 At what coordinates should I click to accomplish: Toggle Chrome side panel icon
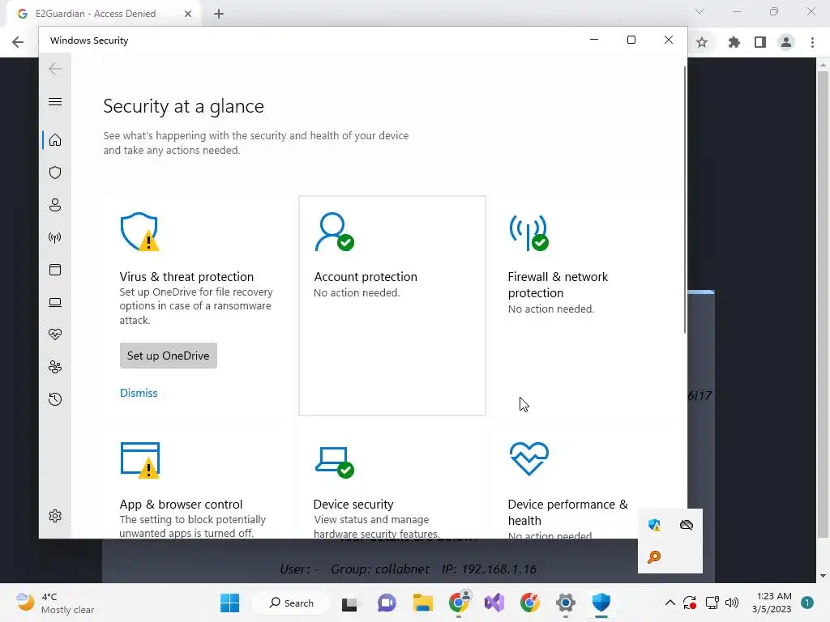pyautogui.click(x=760, y=42)
